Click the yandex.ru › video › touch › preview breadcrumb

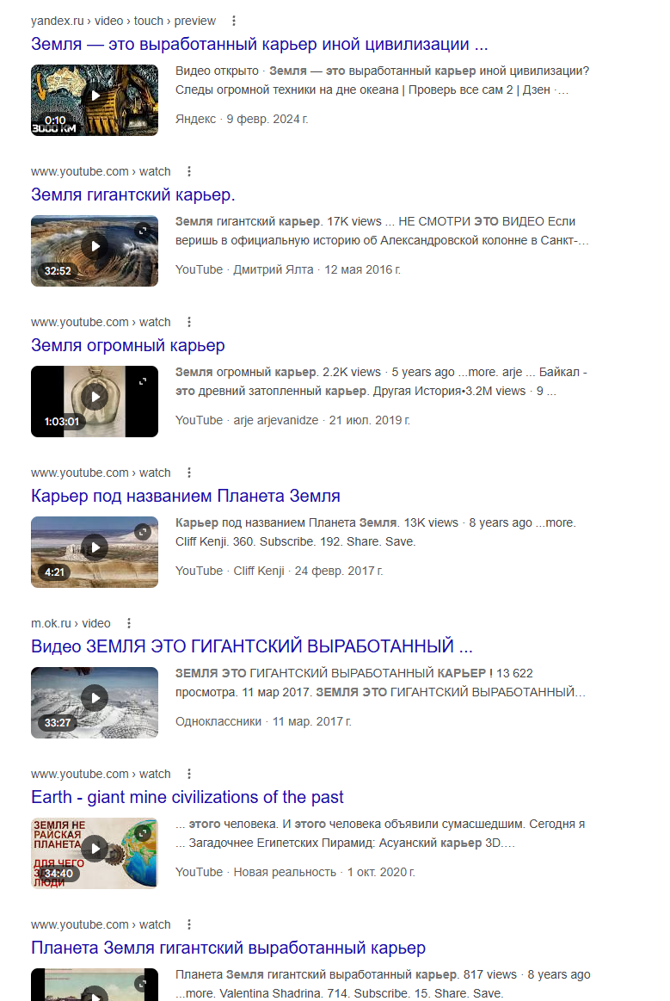click(x=123, y=21)
